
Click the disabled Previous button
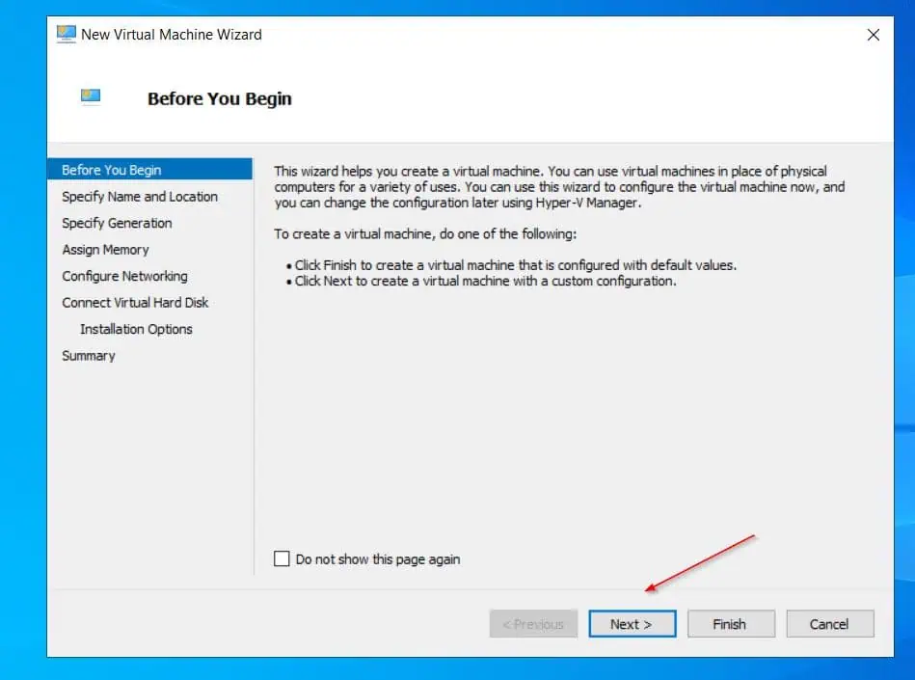533,624
